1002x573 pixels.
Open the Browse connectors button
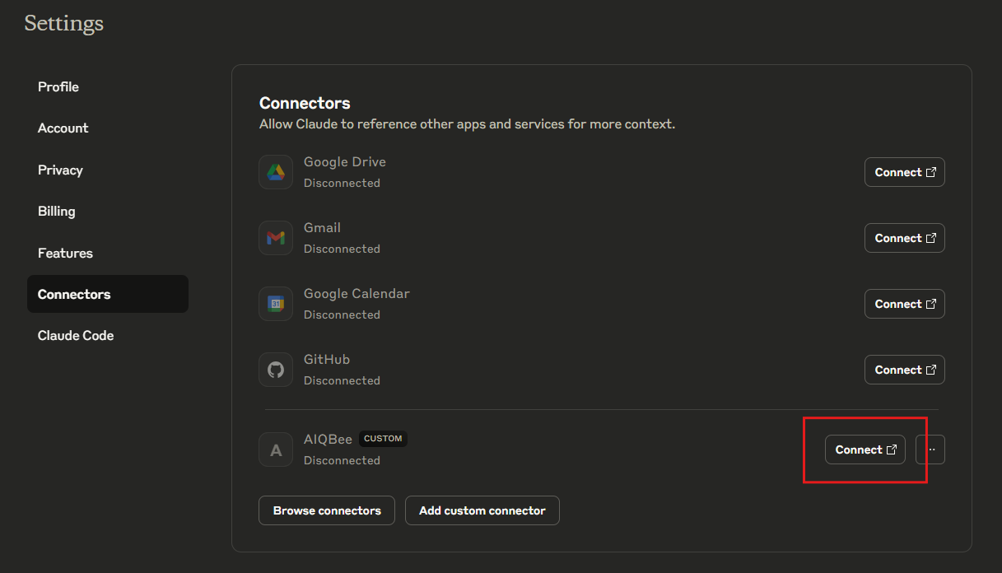point(327,510)
